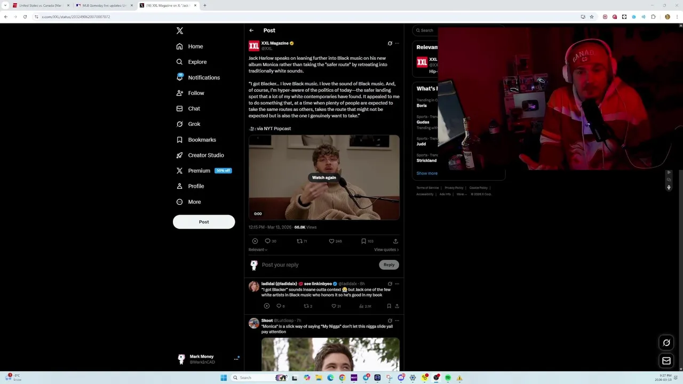Open the Windows Start menu
683x384 pixels.
224,378
